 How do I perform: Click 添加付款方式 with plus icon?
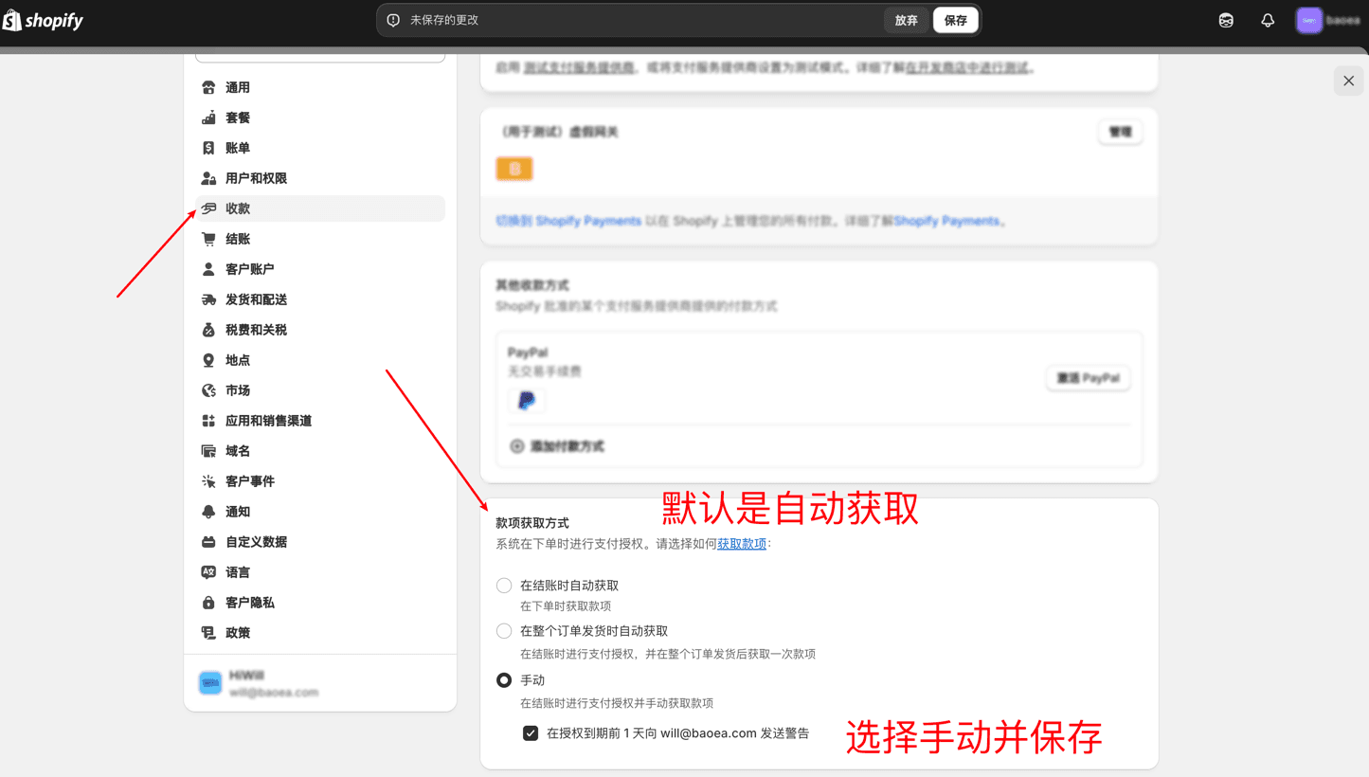[557, 446]
